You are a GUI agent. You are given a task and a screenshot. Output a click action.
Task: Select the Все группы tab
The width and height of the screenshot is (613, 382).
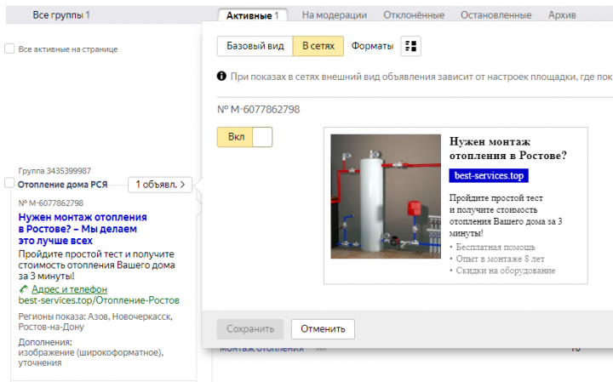click(x=61, y=15)
